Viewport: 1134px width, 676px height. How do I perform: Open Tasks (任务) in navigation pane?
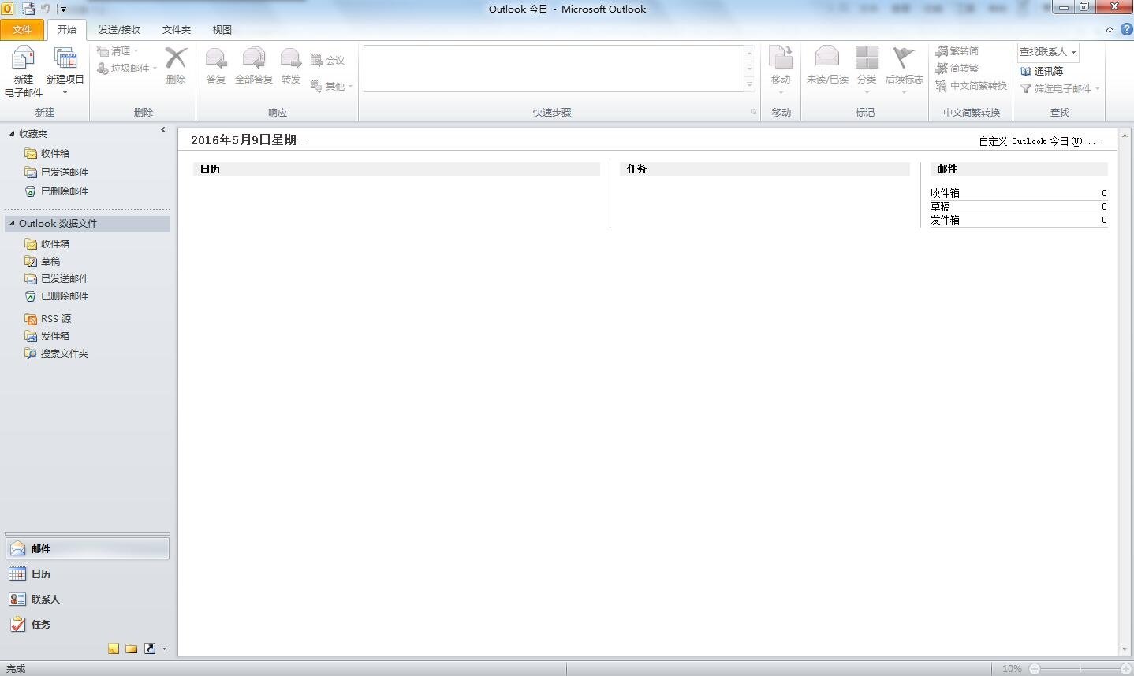41,625
